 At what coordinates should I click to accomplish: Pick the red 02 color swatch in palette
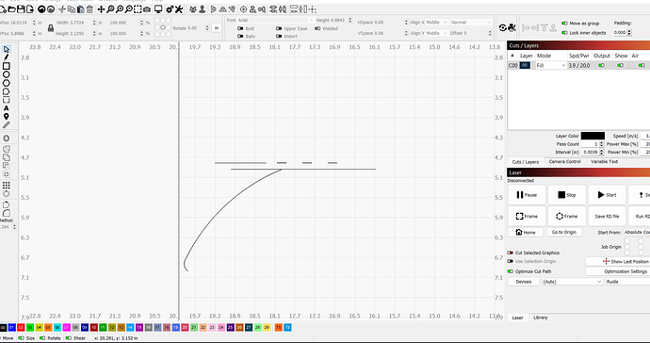[x=21, y=328]
